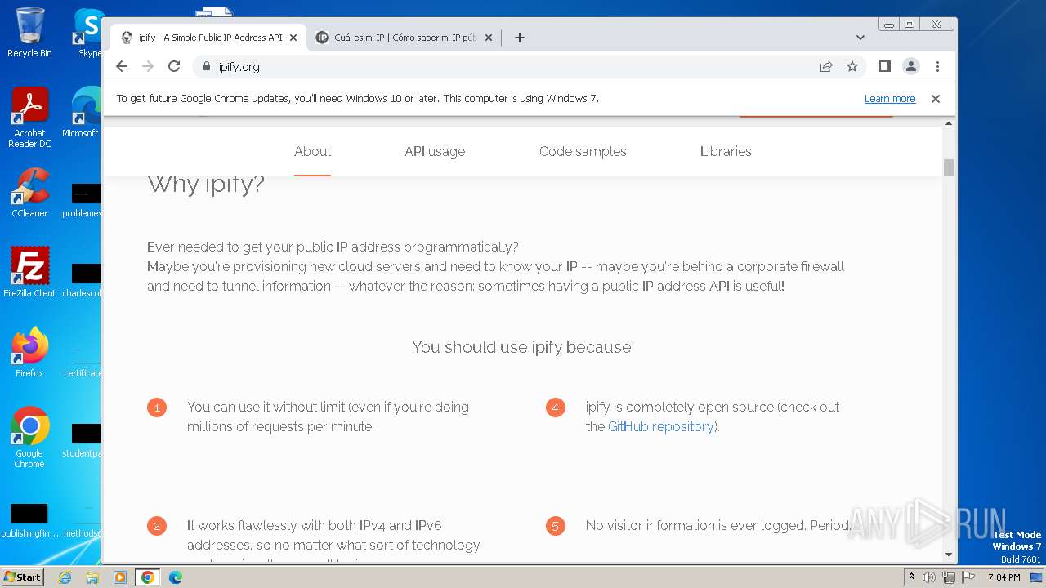Open the Action Center flag icon

[968, 577]
